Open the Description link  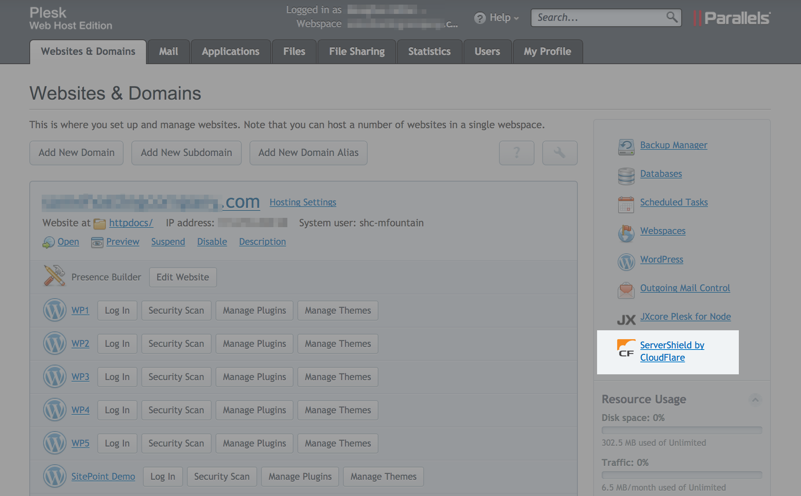point(262,242)
